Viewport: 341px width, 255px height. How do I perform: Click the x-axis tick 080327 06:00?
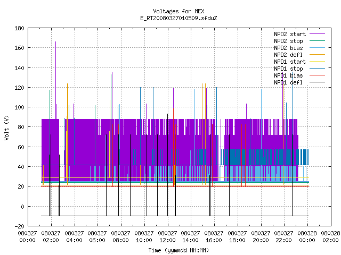click(x=97, y=236)
